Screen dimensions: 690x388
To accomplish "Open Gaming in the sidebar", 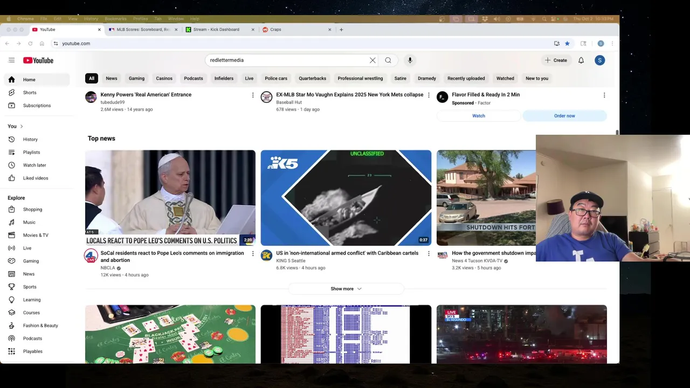I will (x=37, y=261).
